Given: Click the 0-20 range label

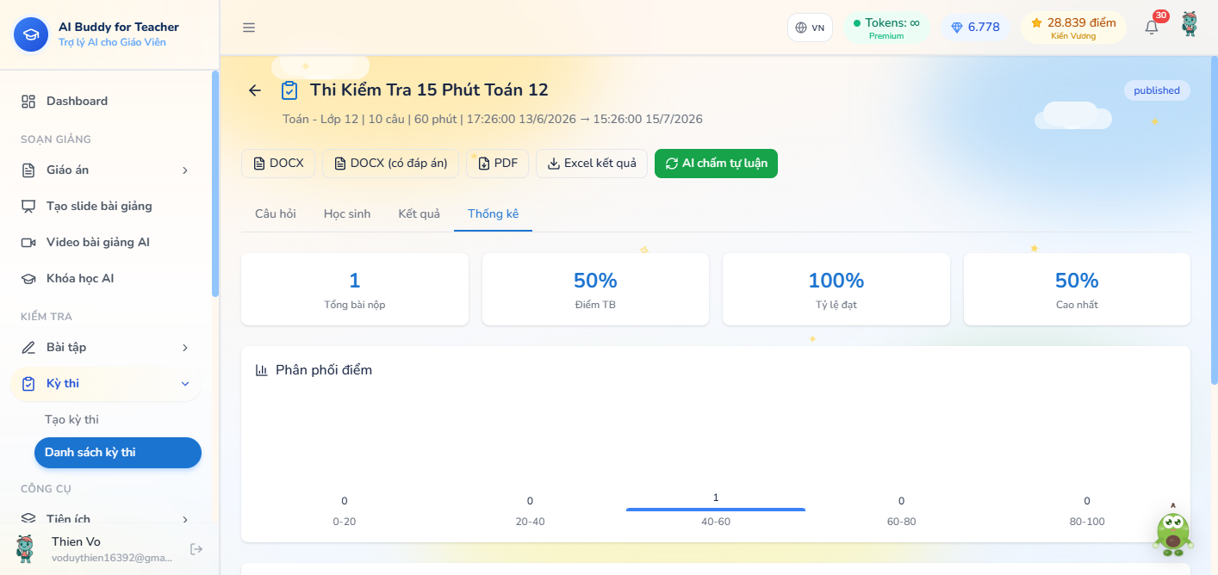Looking at the screenshot, I should tap(345, 522).
